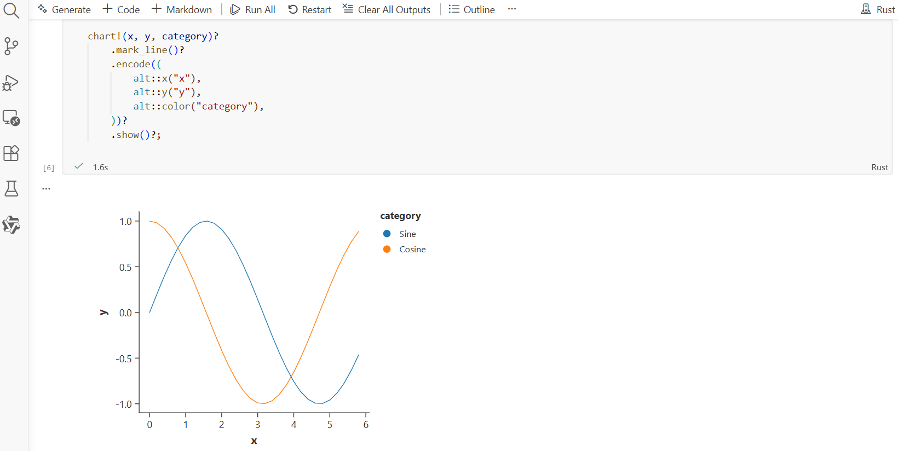Clear All Outputs of the notebook
Viewport: 898px width, 451px height.
coord(387,9)
